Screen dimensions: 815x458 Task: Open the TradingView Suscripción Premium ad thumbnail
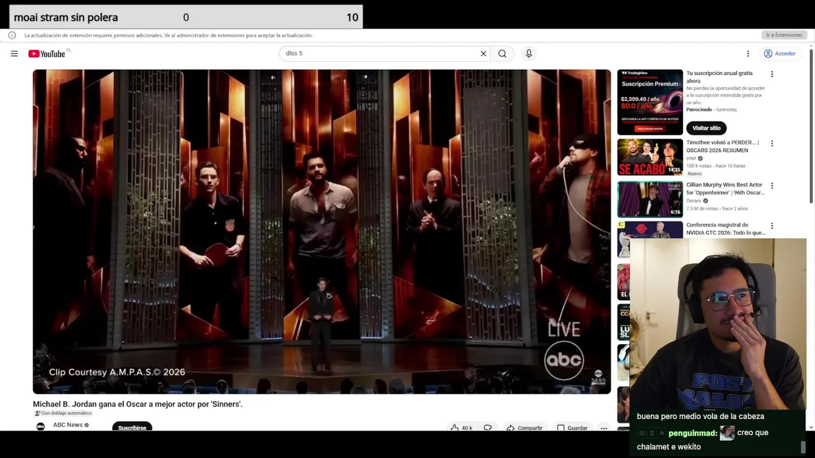[x=649, y=102]
